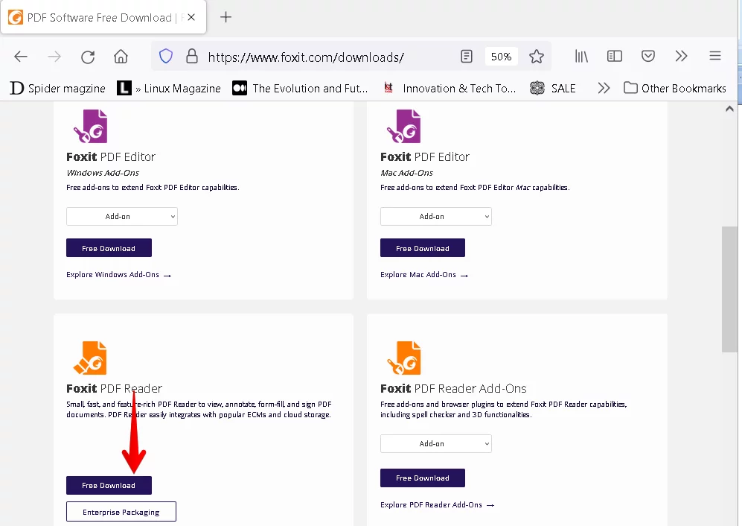This screenshot has width=742, height=526.
Task: Toggle reader view icon in address bar
Action: pyautogui.click(x=466, y=57)
